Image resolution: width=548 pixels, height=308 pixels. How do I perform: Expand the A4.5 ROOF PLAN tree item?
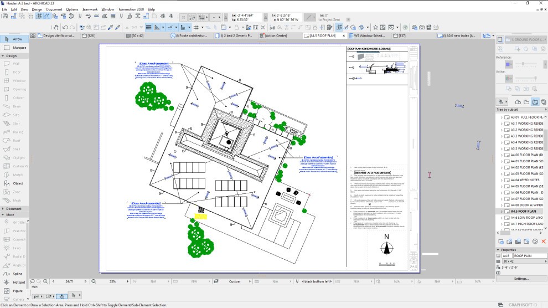502,212
